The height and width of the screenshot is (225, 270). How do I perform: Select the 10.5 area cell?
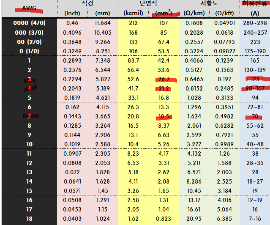point(164,116)
